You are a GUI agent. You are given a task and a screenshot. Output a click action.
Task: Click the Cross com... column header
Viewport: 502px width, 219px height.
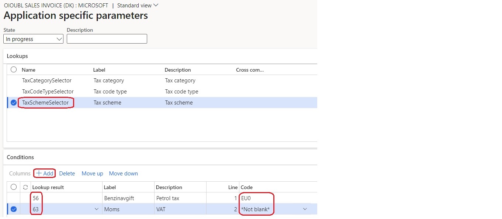(250, 70)
